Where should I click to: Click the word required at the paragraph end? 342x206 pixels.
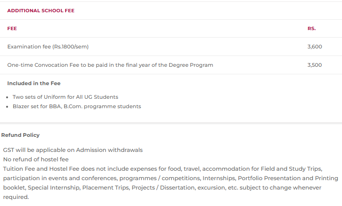pyautogui.click(x=16, y=197)
